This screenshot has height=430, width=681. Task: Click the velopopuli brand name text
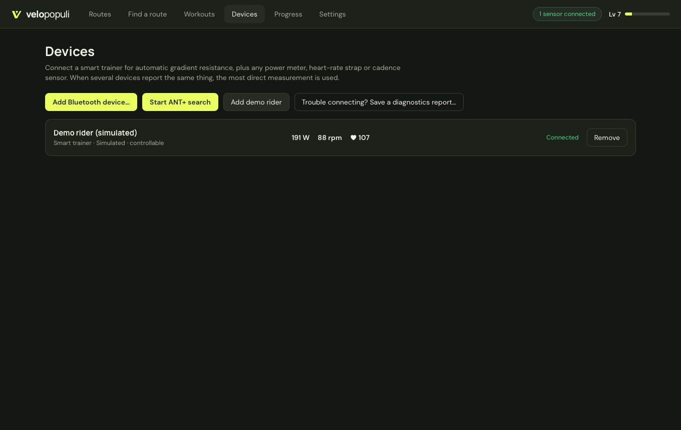[48, 14]
